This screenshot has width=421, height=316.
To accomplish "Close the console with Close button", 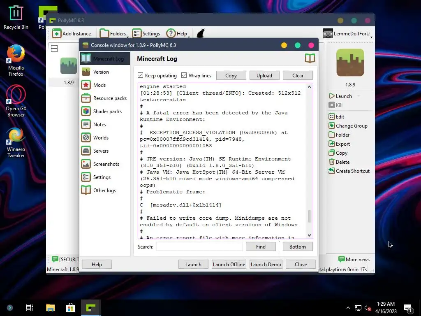I will point(301,265).
